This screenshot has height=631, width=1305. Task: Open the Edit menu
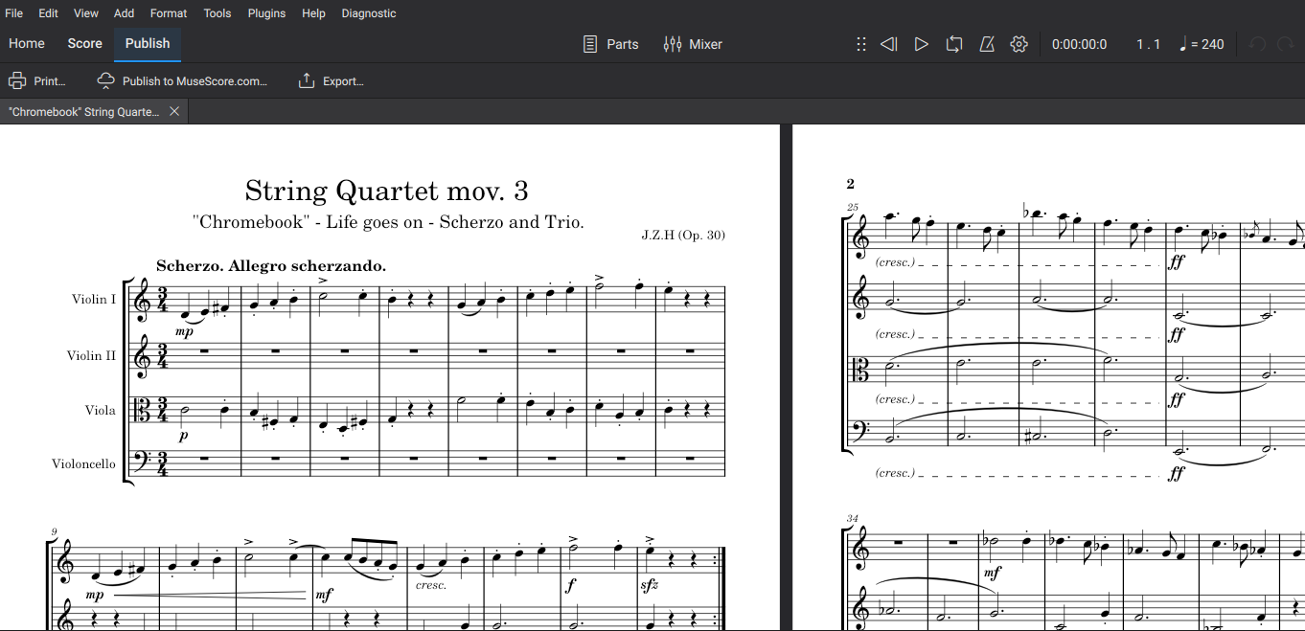(49, 13)
